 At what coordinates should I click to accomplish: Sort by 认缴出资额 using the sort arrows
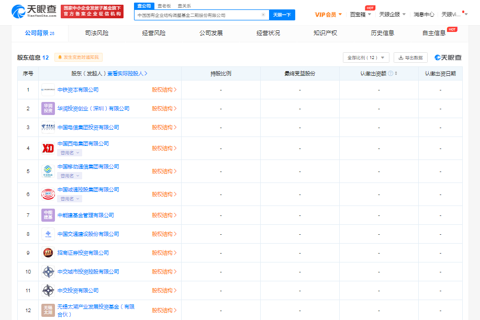coord(396,74)
